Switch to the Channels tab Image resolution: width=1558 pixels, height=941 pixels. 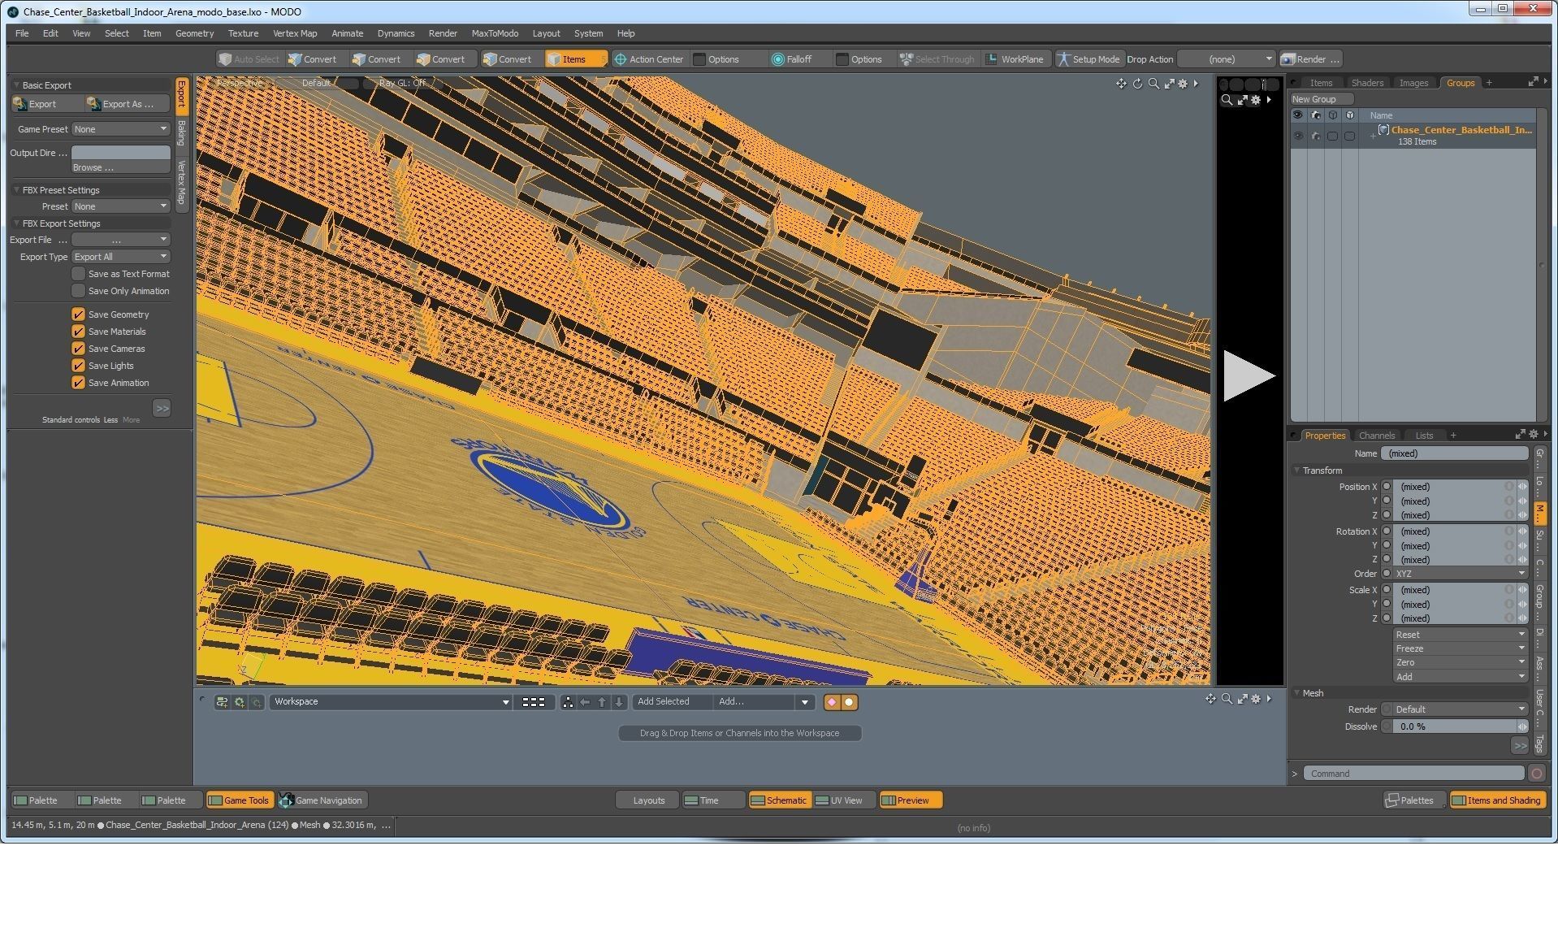1376,436
